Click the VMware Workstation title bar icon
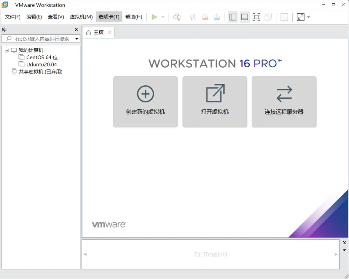Image resolution: width=349 pixels, height=279 pixels. pyautogui.click(x=5, y=5)
